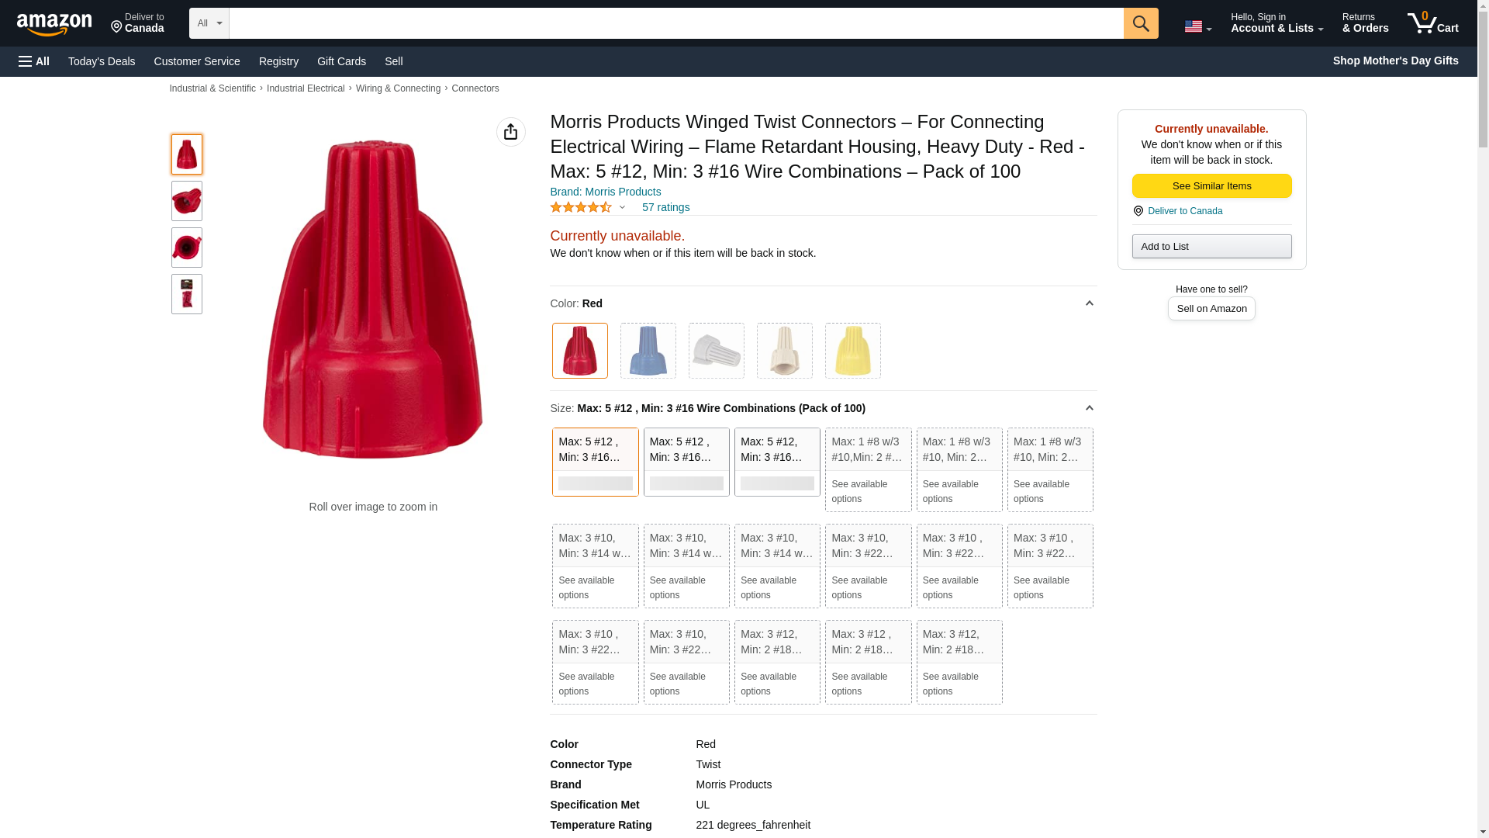1489x838 pixels.
Task: Open the All hamburger menu
Action: (x=34, y=61)
